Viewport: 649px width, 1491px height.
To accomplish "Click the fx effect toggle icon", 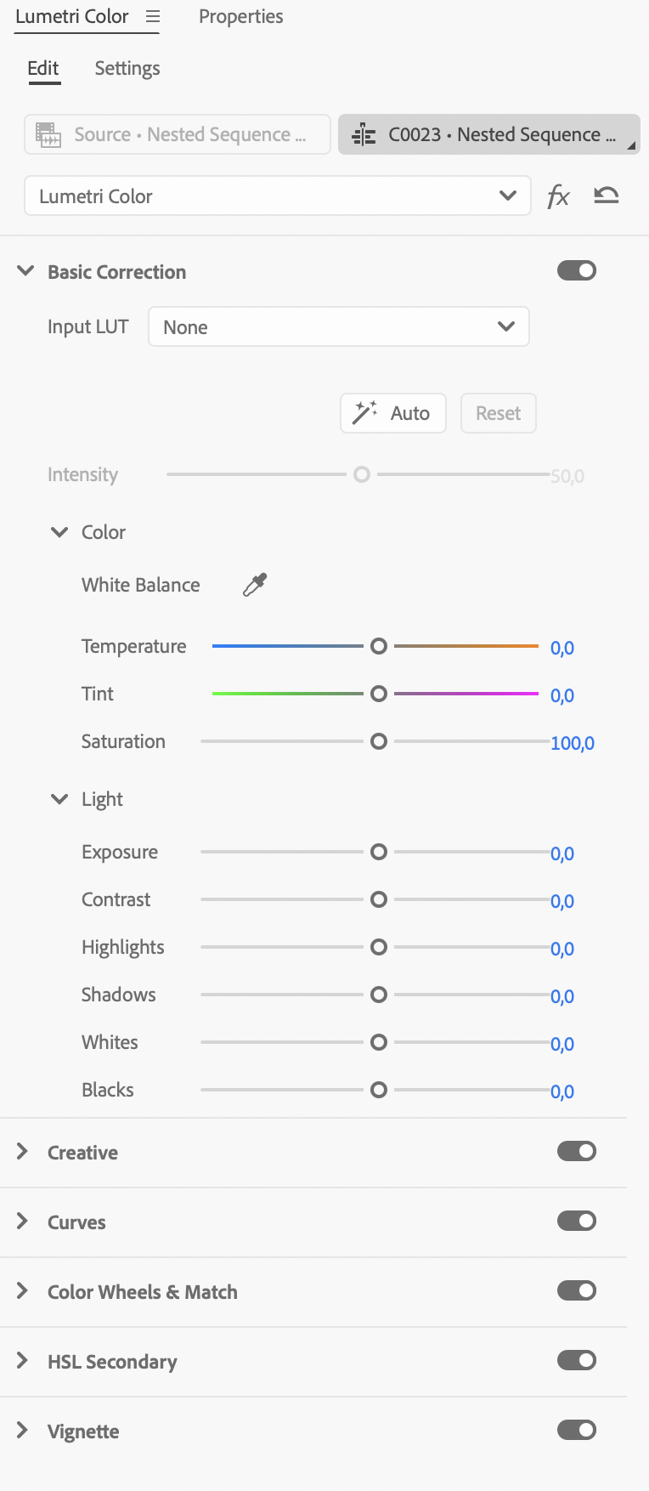I will pyautogui.click(x=558, y=197).
